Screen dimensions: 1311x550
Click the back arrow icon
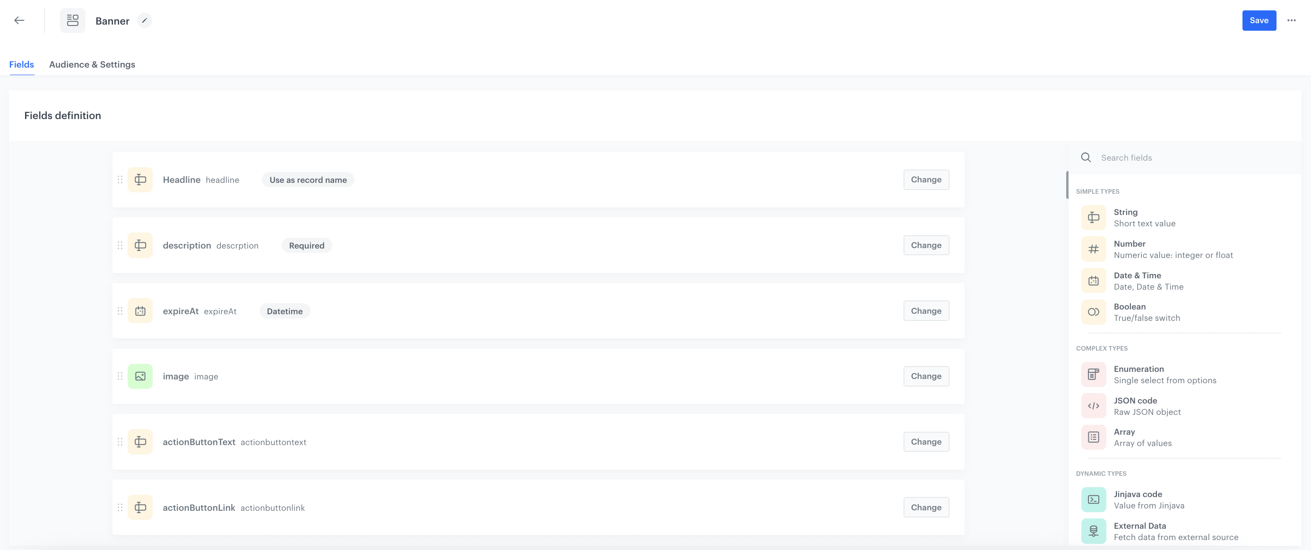pos(19,20)
